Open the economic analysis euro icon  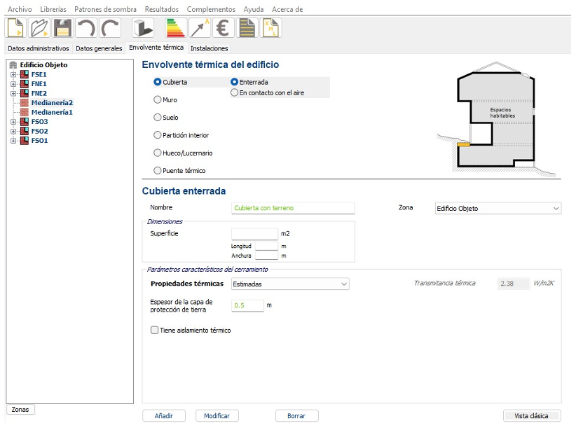223,28
